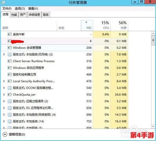156x141 pixels.
Task: Switch to the 用户 tab
Action: pos(23,15)
